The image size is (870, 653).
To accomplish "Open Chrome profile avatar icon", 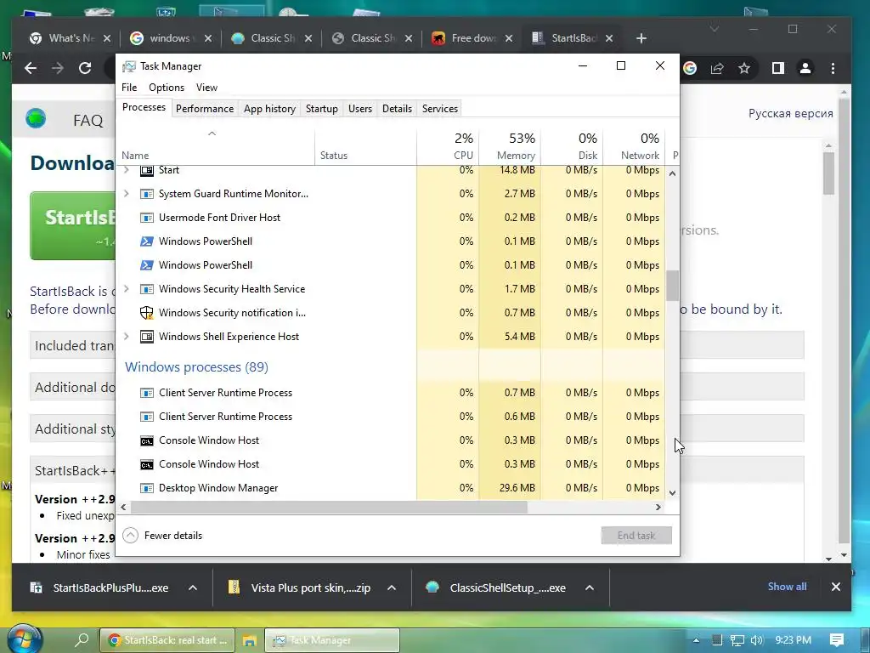I will pos(805,68).
